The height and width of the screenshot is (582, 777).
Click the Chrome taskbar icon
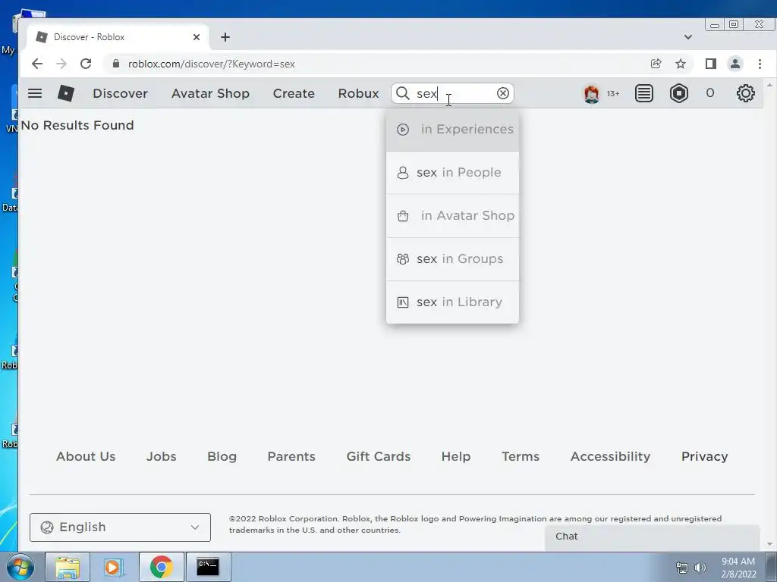tap(161, 567)
